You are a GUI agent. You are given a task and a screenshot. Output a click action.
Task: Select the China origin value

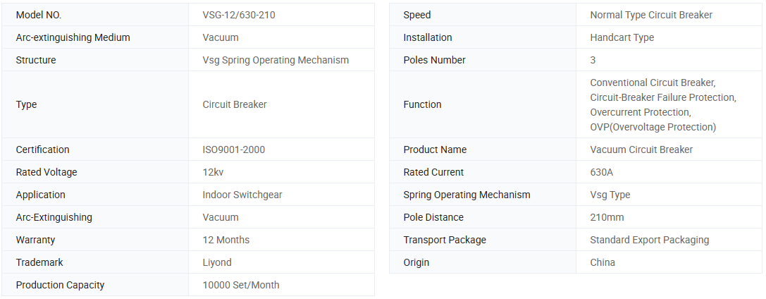click(603, 262)
